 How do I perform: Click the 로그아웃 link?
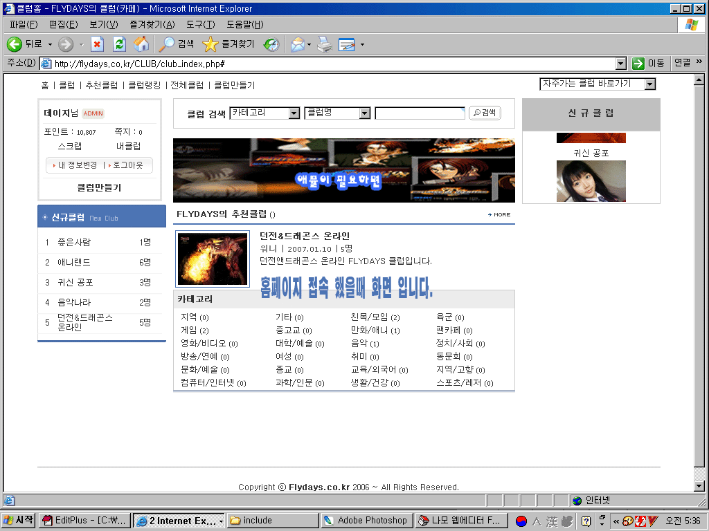coord(128,165)
